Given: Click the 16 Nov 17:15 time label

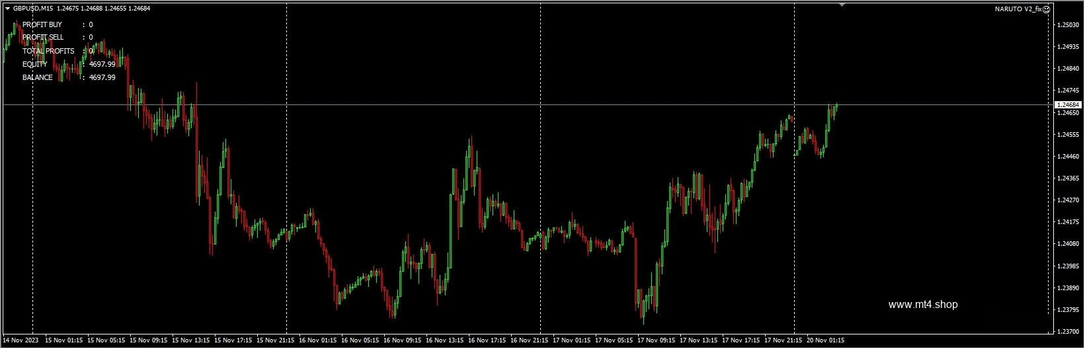Looking at the screenshot, I should pos(487,341).
